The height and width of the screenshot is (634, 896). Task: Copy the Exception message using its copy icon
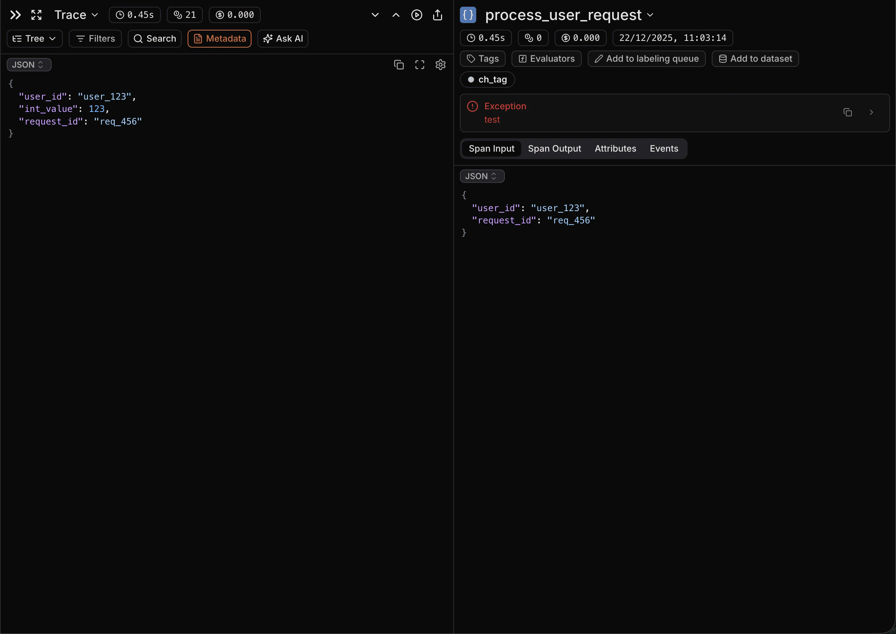pyautogui.click(x=848, y=112)
